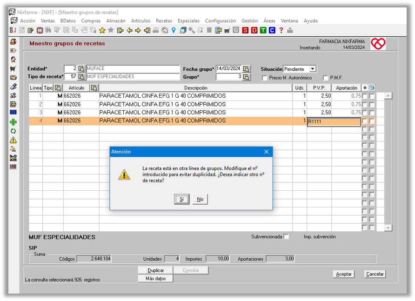415x301 pixels.
Task: Open help with the red question mark
Action: pos(281,30)
